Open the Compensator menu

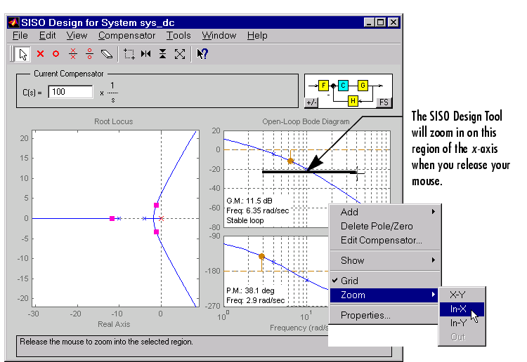(x=126, y=35)
